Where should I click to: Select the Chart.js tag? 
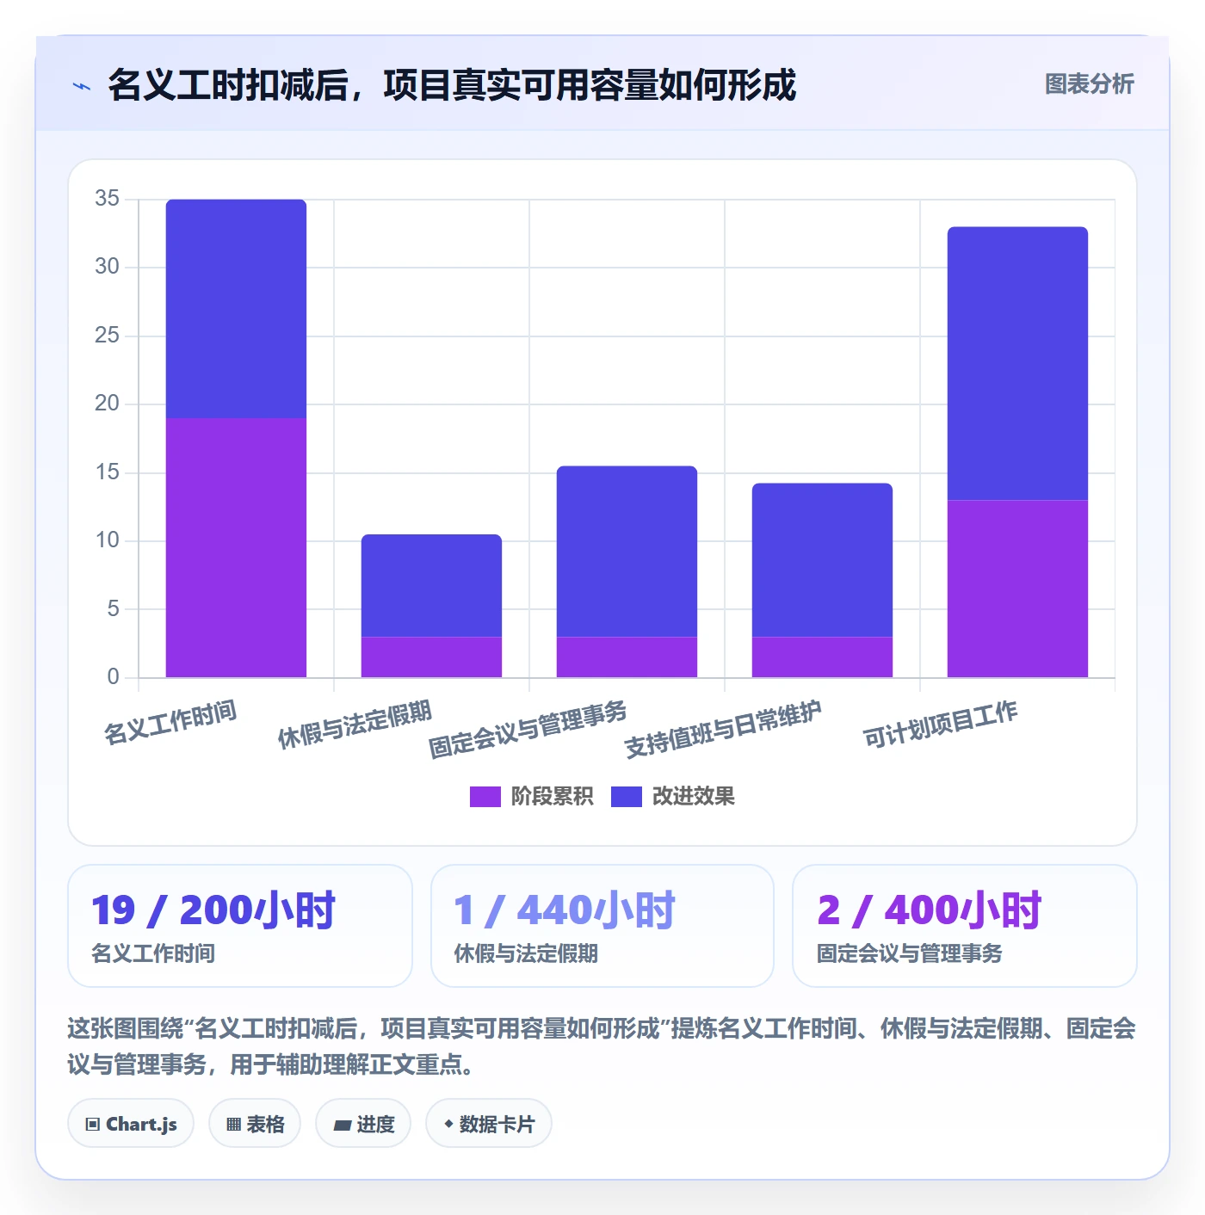click(131, 1124)
